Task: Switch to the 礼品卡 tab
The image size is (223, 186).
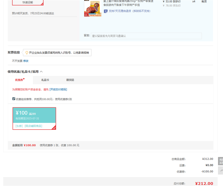Action: coord(45,80)
